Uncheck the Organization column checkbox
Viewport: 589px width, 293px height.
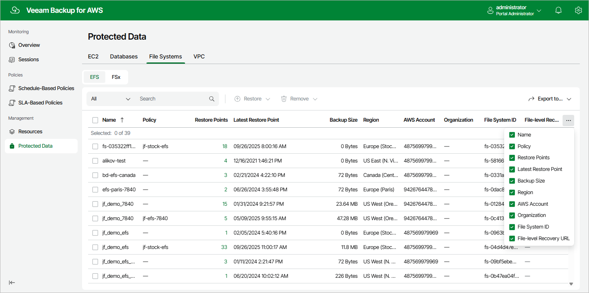512,215
